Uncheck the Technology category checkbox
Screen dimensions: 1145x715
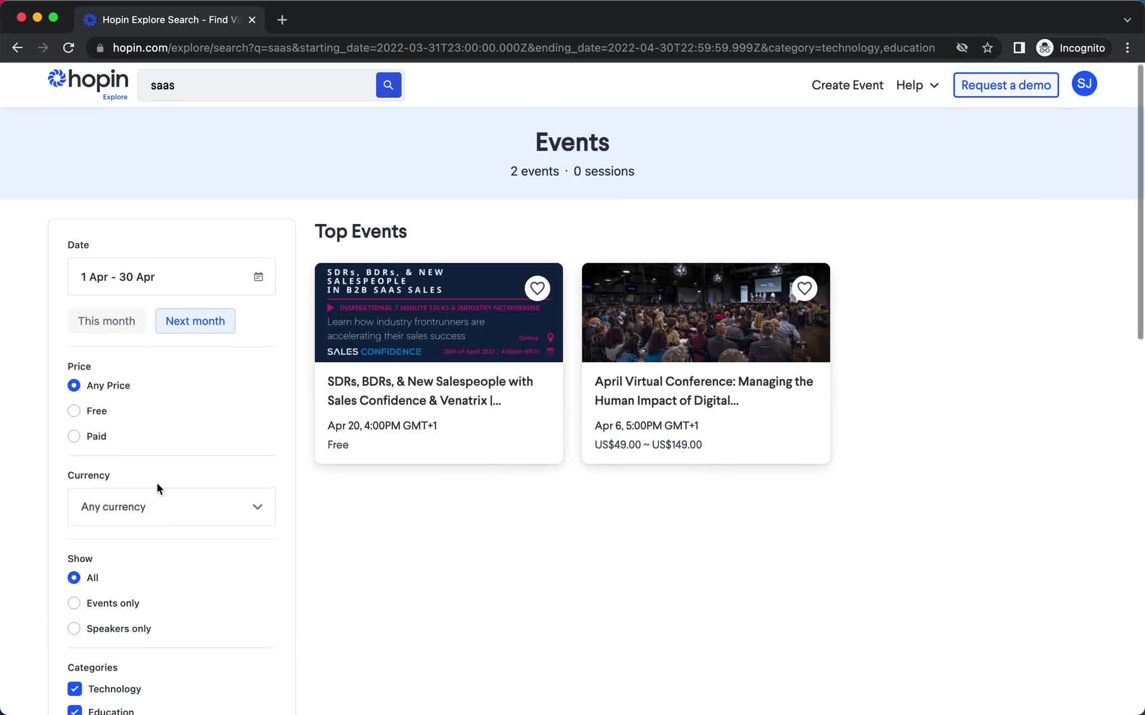coord(74,689)
